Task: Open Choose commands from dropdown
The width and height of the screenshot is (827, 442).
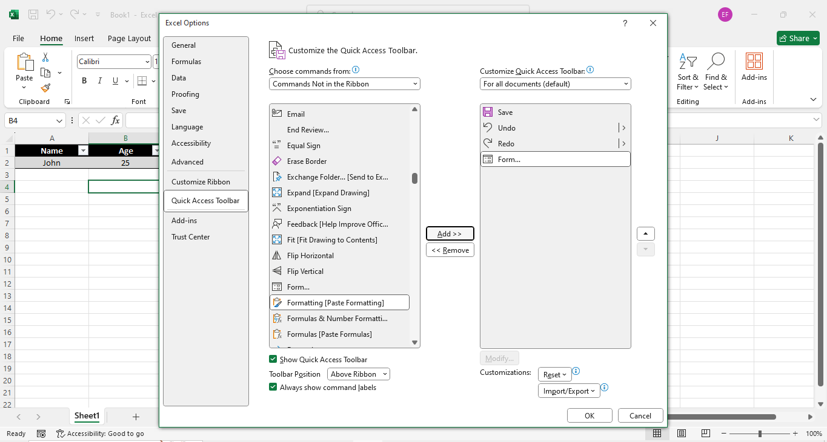Action: click(344, 84)
